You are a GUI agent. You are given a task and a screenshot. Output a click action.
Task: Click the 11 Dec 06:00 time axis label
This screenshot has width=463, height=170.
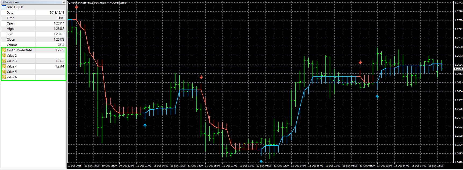tap(161, 166)
